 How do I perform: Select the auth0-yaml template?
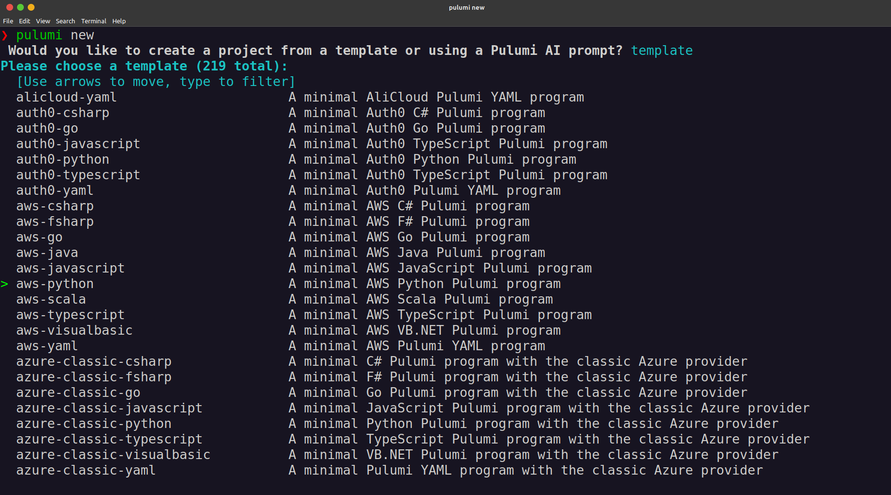(54, 190)
